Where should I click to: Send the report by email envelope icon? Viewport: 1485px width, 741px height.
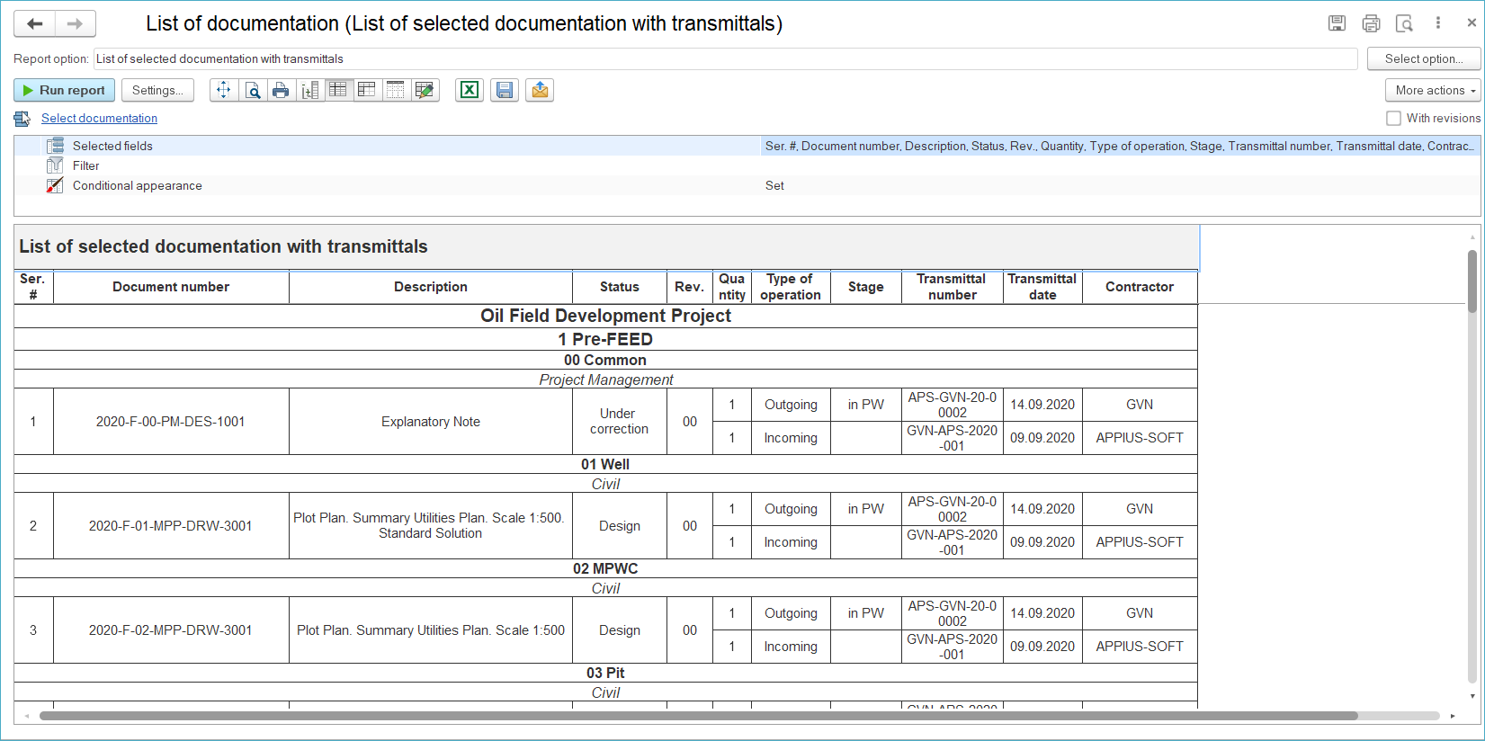pyautogui.click(x=540, y=90)
